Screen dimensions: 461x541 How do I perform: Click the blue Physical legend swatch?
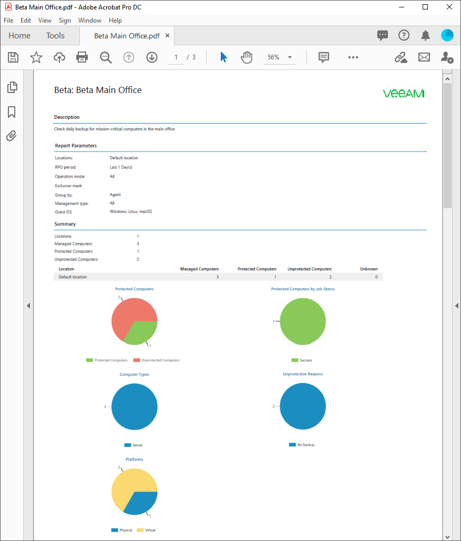point(115,530)
